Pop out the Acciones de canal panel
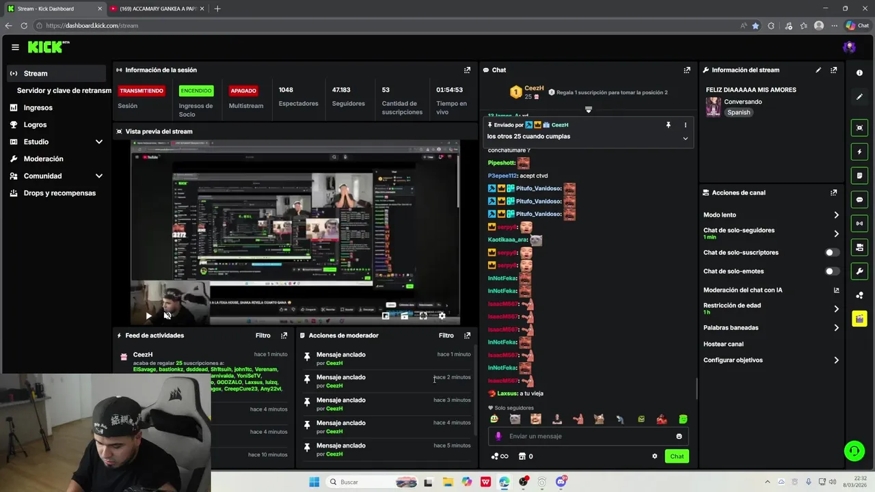This screenshot has width=875, height=492. (833, 193)
